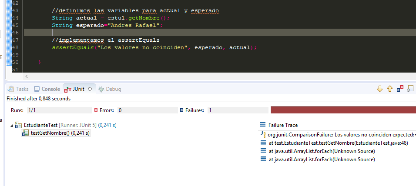Viewport: 416px width, 186px height.
Task: Click the "Los valores no coinciden" string
Action: [x=142, y=48]
